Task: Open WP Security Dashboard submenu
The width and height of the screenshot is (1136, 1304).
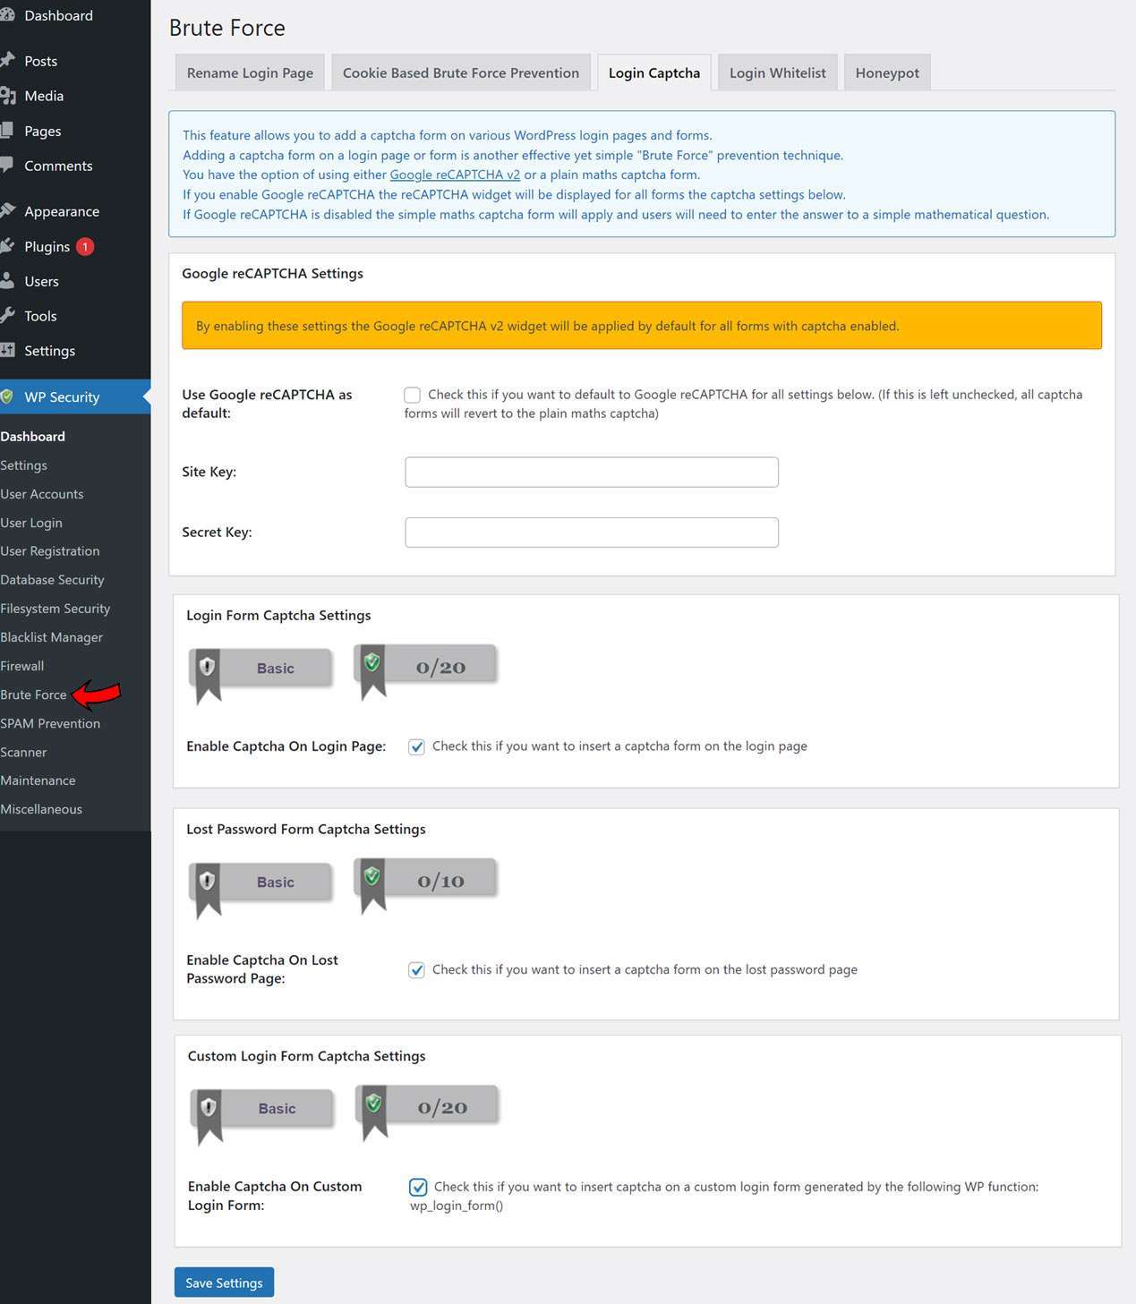Action: click(x=33, y=437)
